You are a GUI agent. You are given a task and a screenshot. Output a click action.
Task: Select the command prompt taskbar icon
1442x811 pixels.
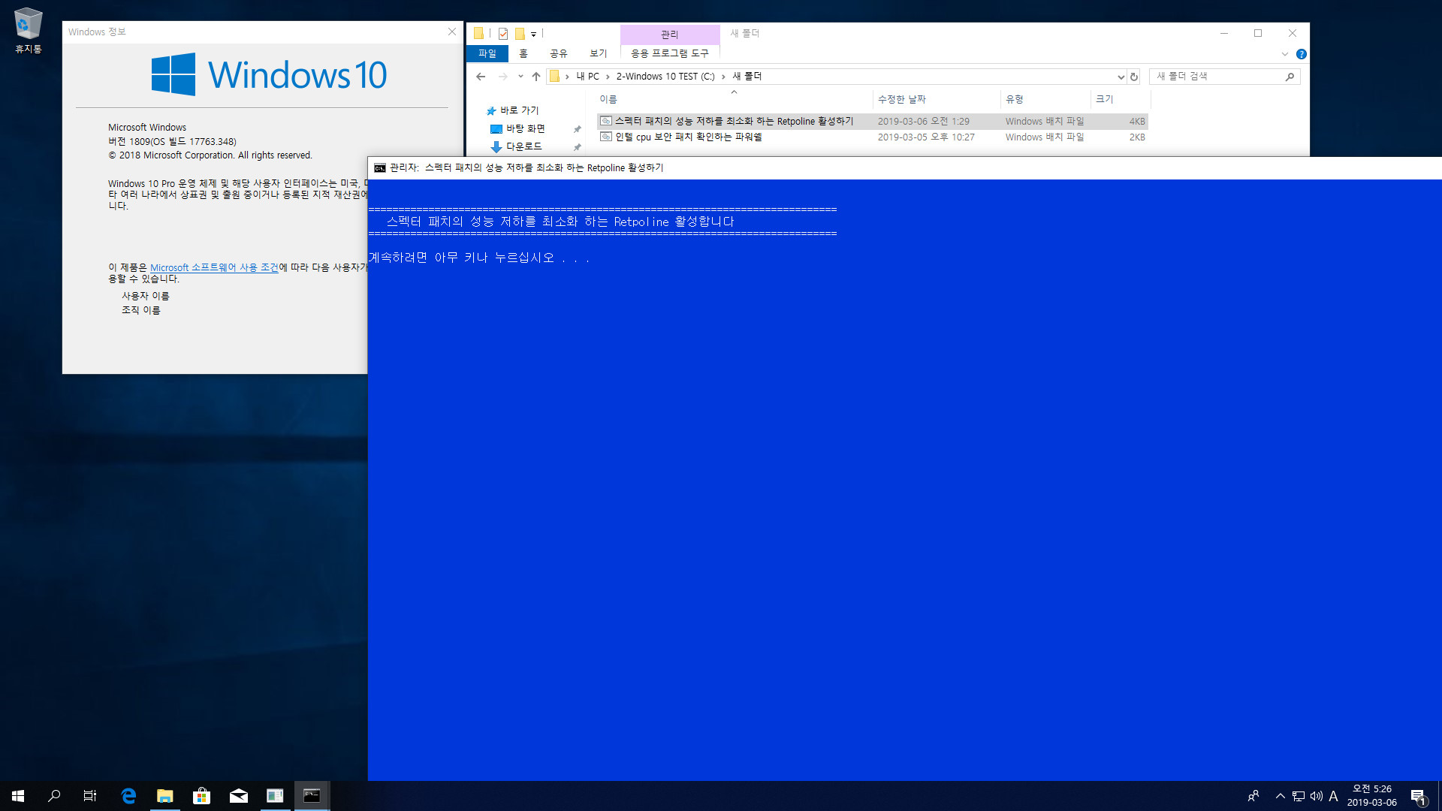312,796
